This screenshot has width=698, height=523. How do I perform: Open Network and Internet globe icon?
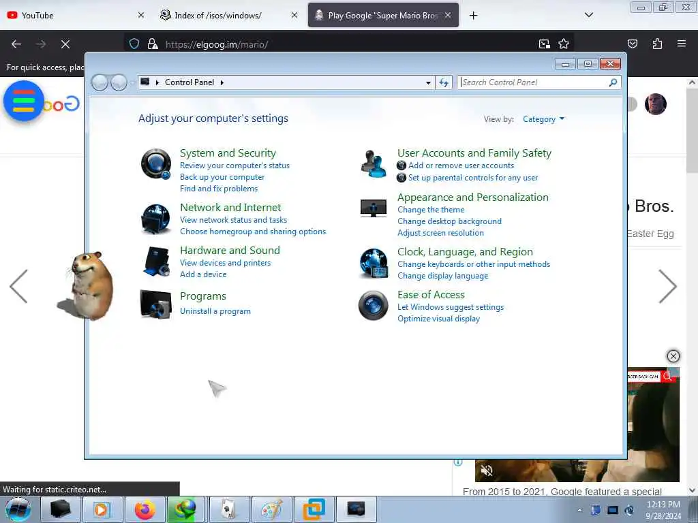156,219
